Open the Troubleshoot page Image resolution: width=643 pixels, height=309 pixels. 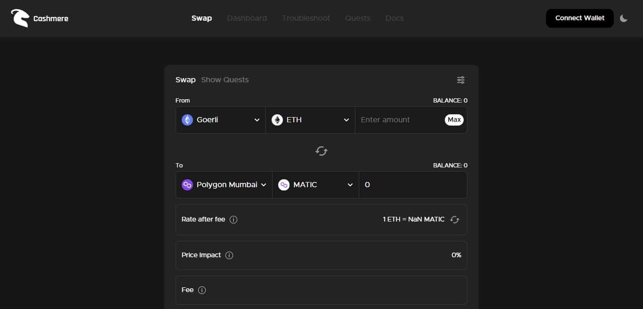click(x=306, y=18)
